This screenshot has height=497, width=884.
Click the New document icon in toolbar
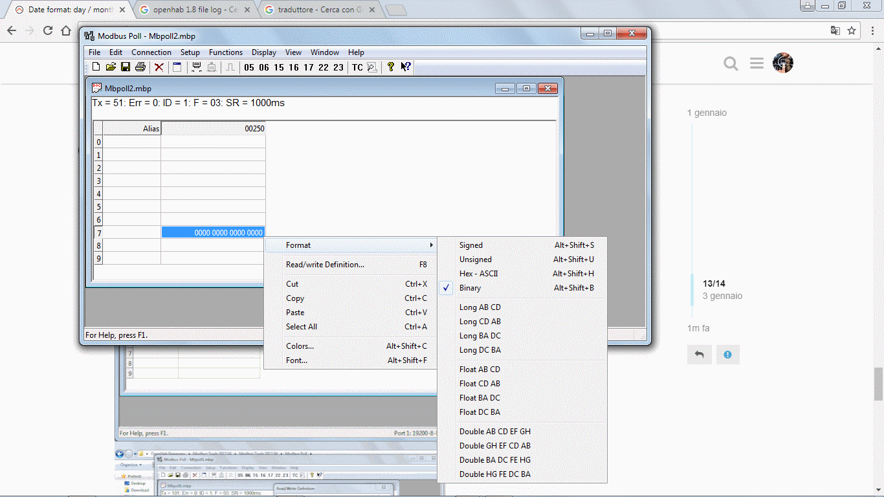pos(96,67)
